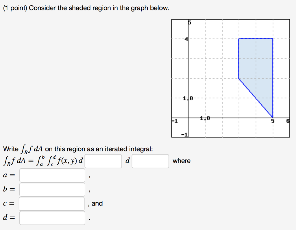
Task: Click the answer box for a
Action: click(x=52, y=175)
